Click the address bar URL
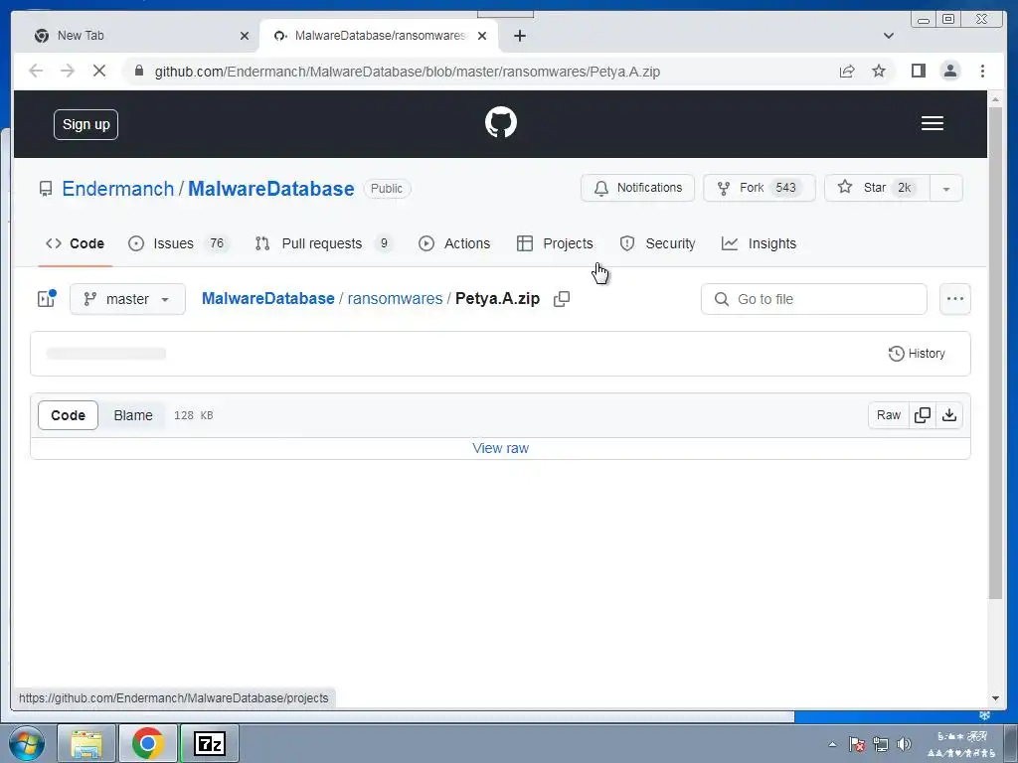This screenshot has width=1018, height=763. coord(407,72)
